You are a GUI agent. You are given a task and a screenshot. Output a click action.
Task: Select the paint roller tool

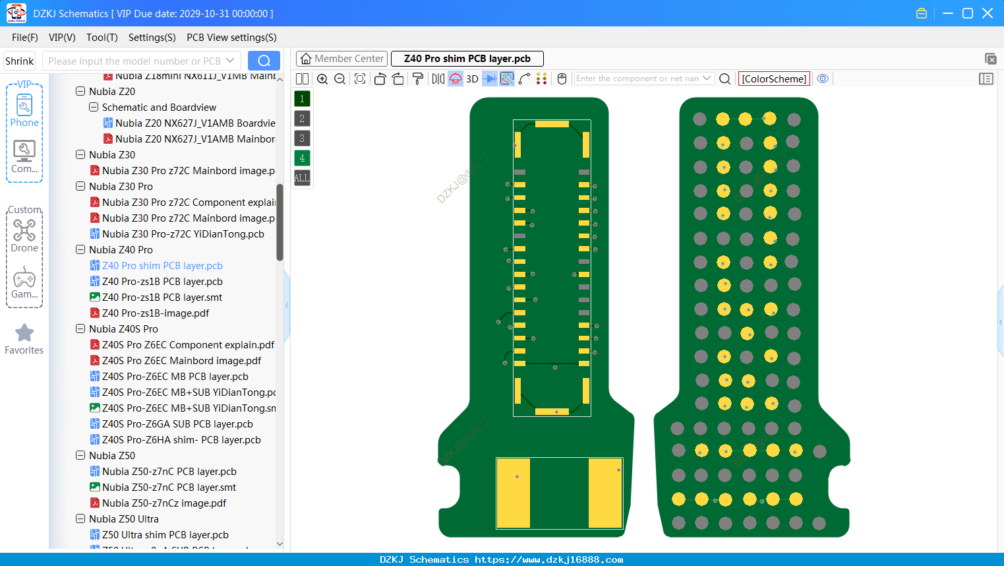[x=418, y=79]
